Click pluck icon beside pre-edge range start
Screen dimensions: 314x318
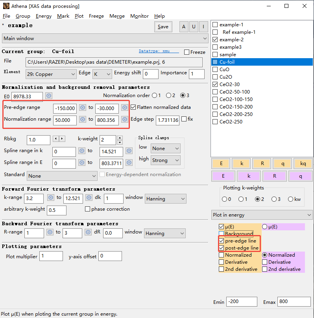[83, 108]
